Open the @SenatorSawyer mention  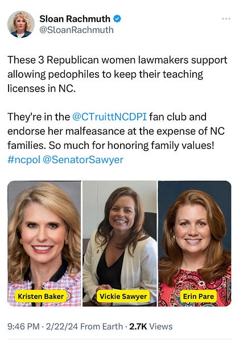83,160
